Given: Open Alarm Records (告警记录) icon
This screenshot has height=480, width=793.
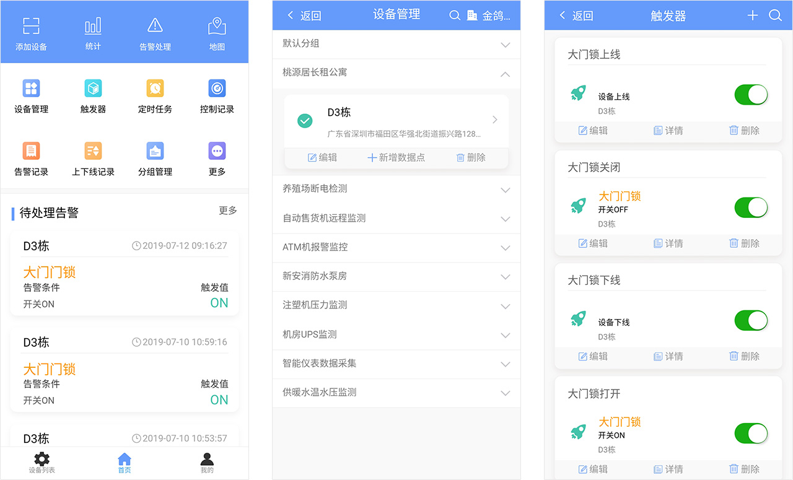Looking at the screenshot, I should [31, 151].
